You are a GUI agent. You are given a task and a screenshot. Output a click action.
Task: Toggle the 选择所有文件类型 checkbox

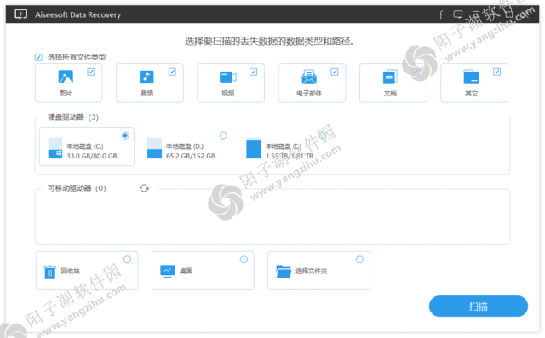point(38,57)
